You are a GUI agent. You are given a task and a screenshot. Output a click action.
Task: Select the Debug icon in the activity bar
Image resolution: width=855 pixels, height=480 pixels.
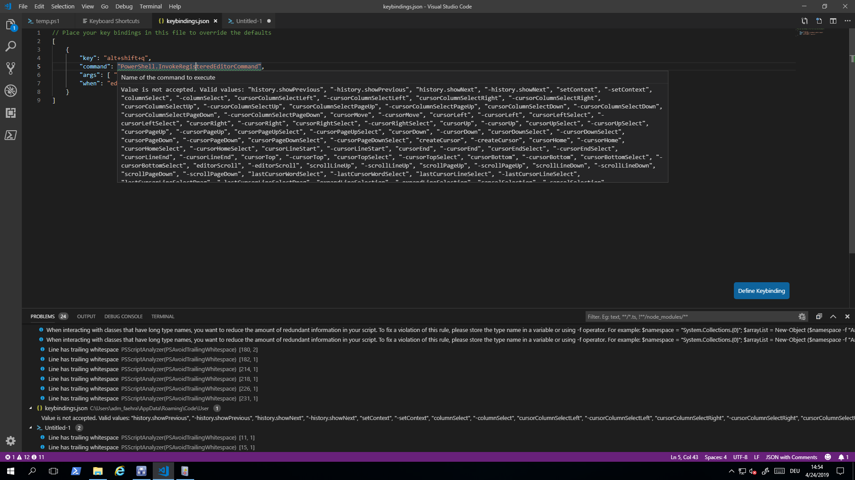(x=11, y=90)
